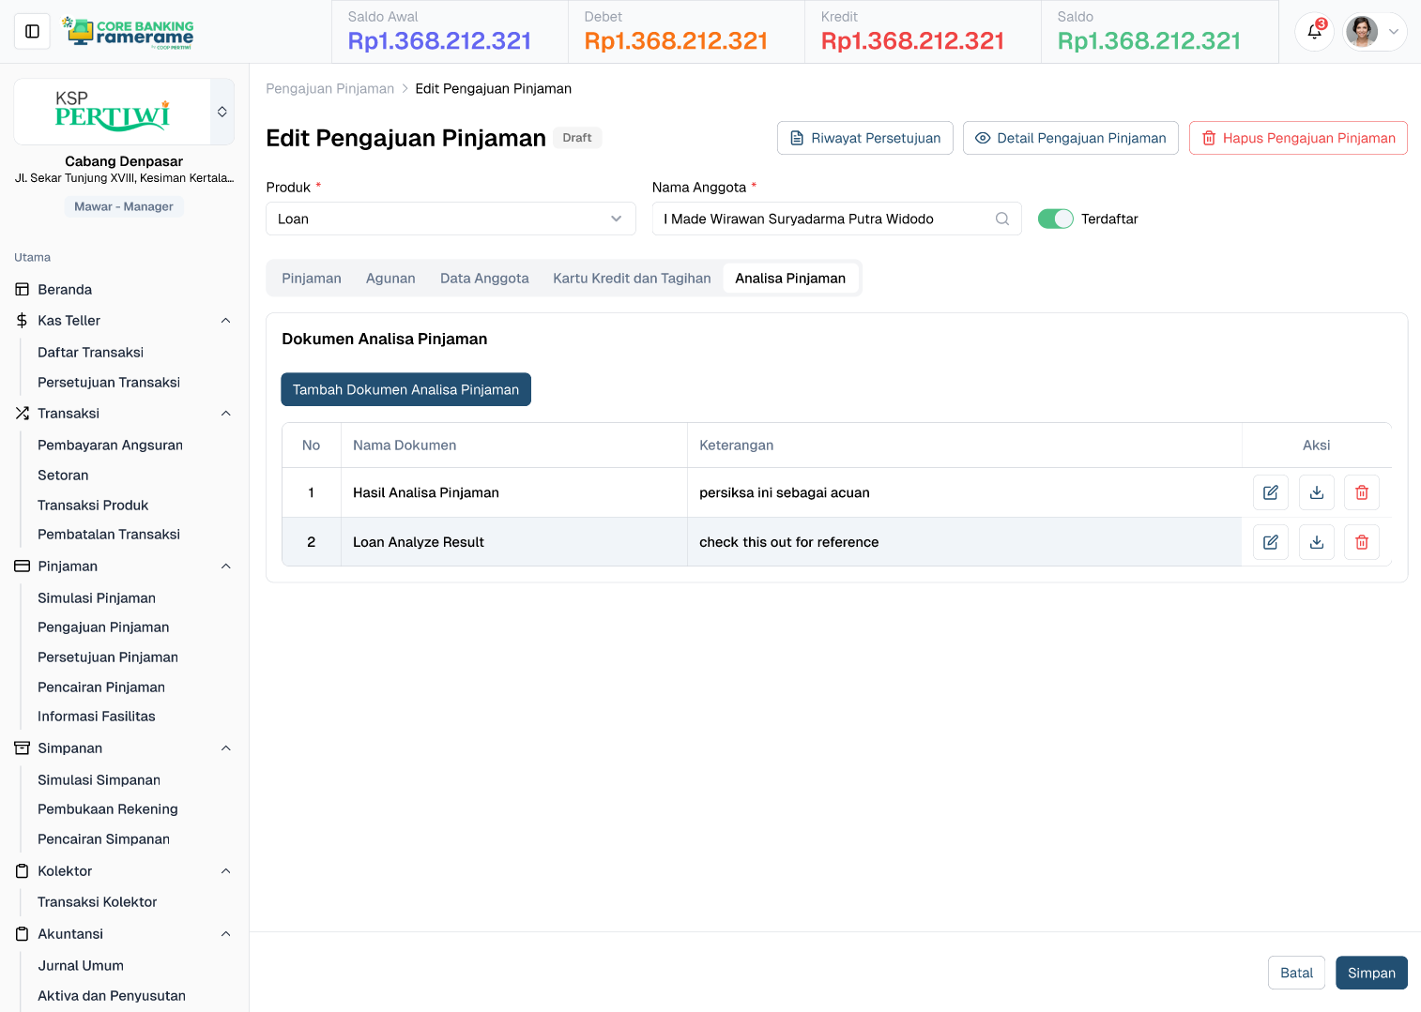Open Simulasi Pinjaman in the sidebar
Screen dimensions: 1421x1012
(97, 598)
